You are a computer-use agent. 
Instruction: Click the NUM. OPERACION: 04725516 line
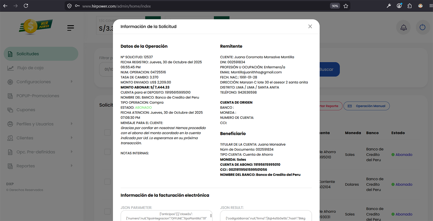click(x=143, y=72)
